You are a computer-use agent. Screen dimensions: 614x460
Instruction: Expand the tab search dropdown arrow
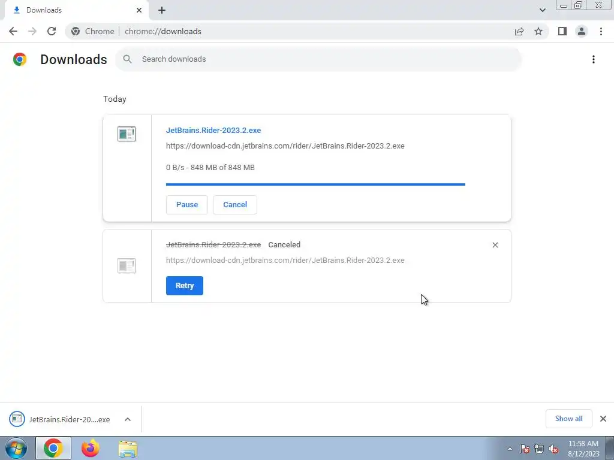(x=542, y=10)
